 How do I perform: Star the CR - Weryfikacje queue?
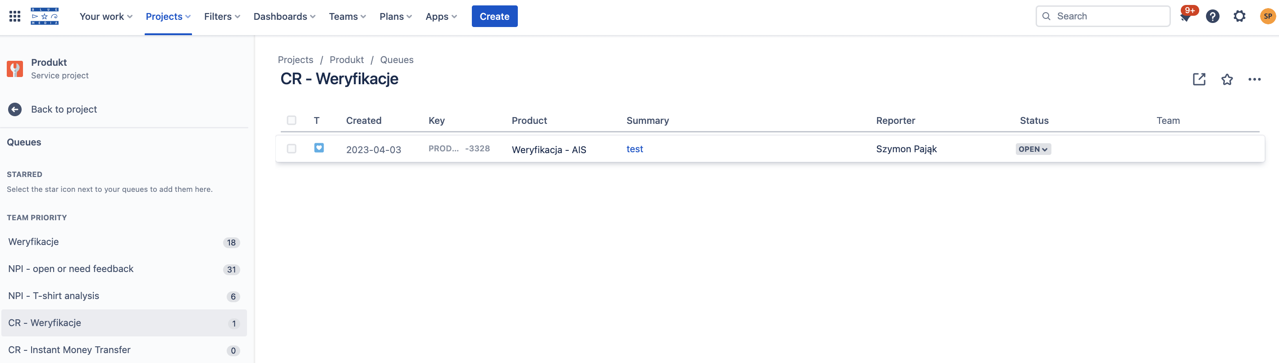coord(1226,79)
